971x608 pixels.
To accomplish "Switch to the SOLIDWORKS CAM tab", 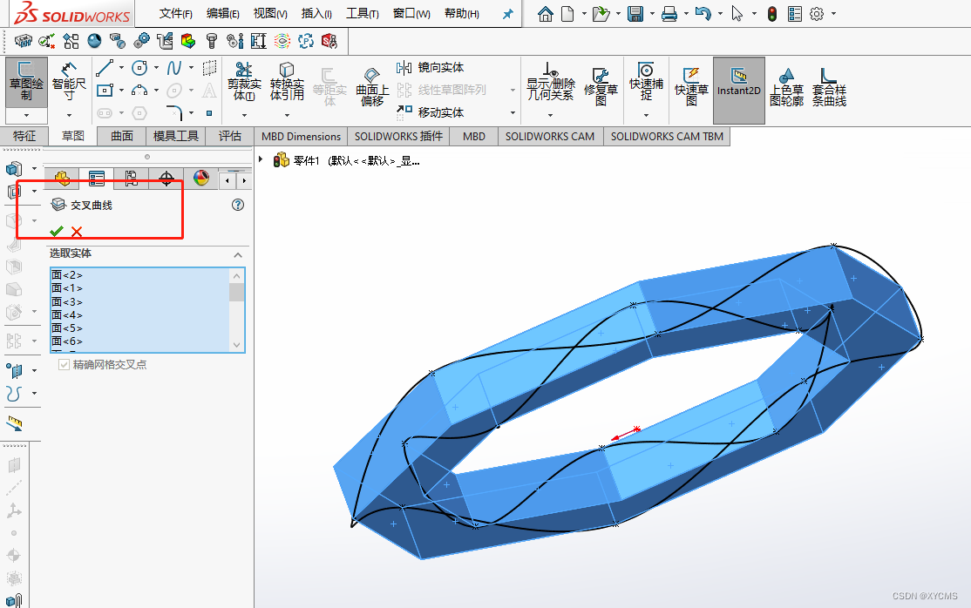I will [550, 136].
